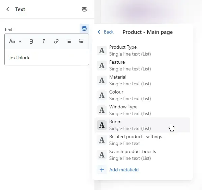Choose the Room metafield
Screen dimensions: 202x190
142,125
